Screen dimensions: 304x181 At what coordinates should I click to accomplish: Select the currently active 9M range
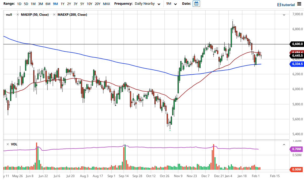click(55, 4)
